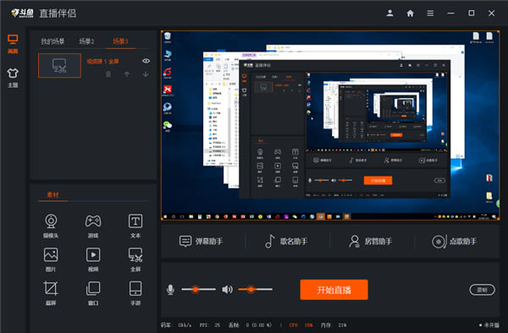
Task: Click the 直播伴侣 app logo title
Action: pyautogui.click(x=43, y=14)
